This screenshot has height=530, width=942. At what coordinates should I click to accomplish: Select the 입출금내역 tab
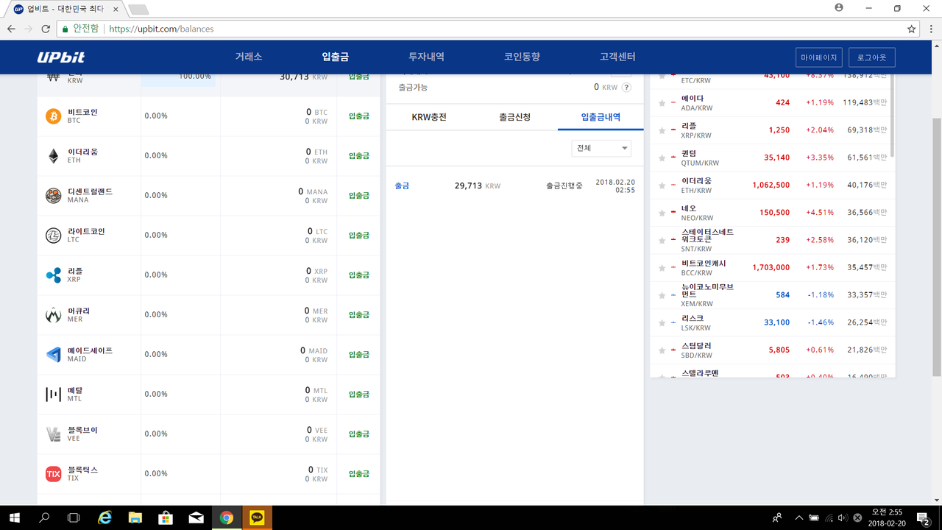tap(601, 117)
